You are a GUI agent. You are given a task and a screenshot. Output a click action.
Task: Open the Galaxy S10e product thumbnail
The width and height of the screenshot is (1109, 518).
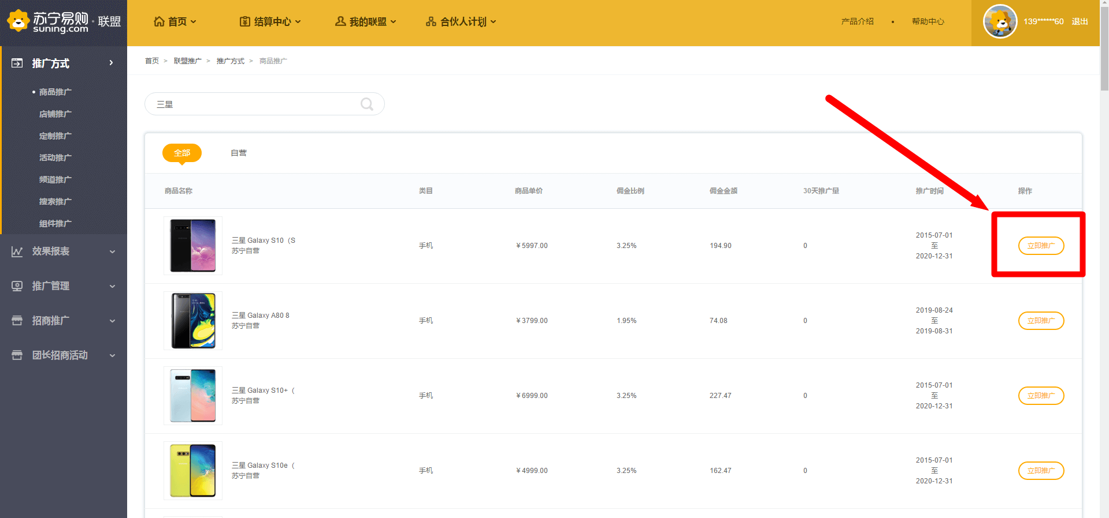coord(193,471)
